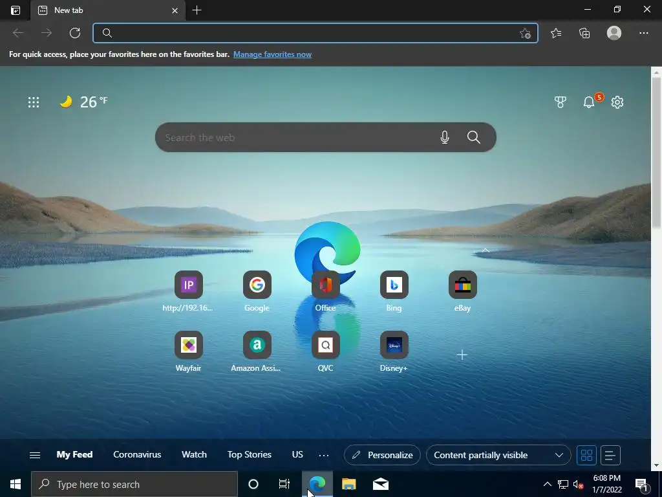Open the Google quick link tile
Image resolution: width=662 pixels, height=497 pixels.
[257, 292]
